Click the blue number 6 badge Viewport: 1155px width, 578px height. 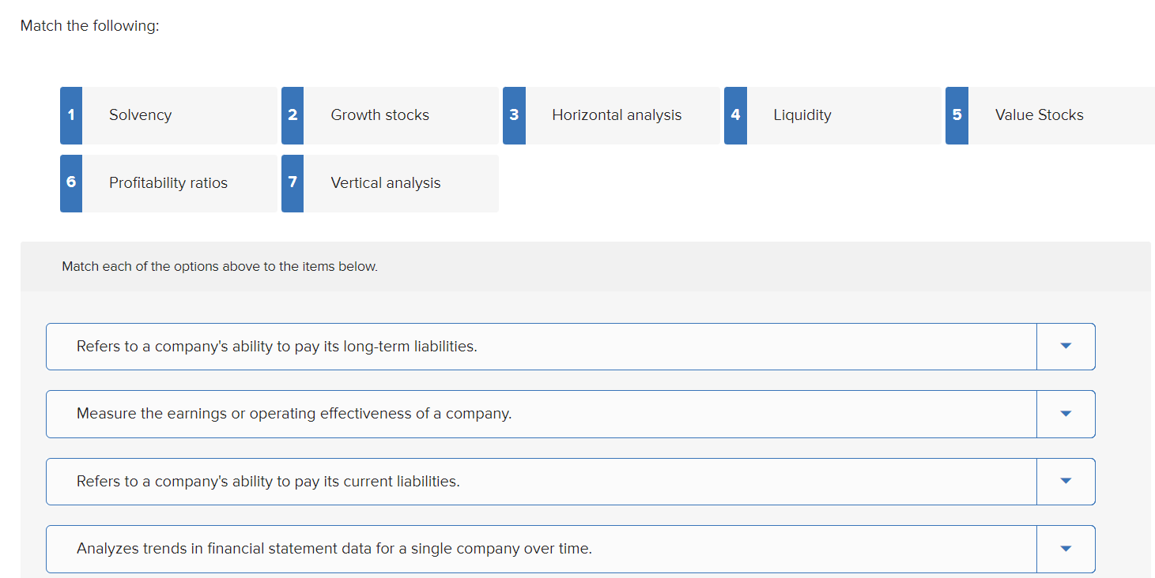(x=71, y=183)
